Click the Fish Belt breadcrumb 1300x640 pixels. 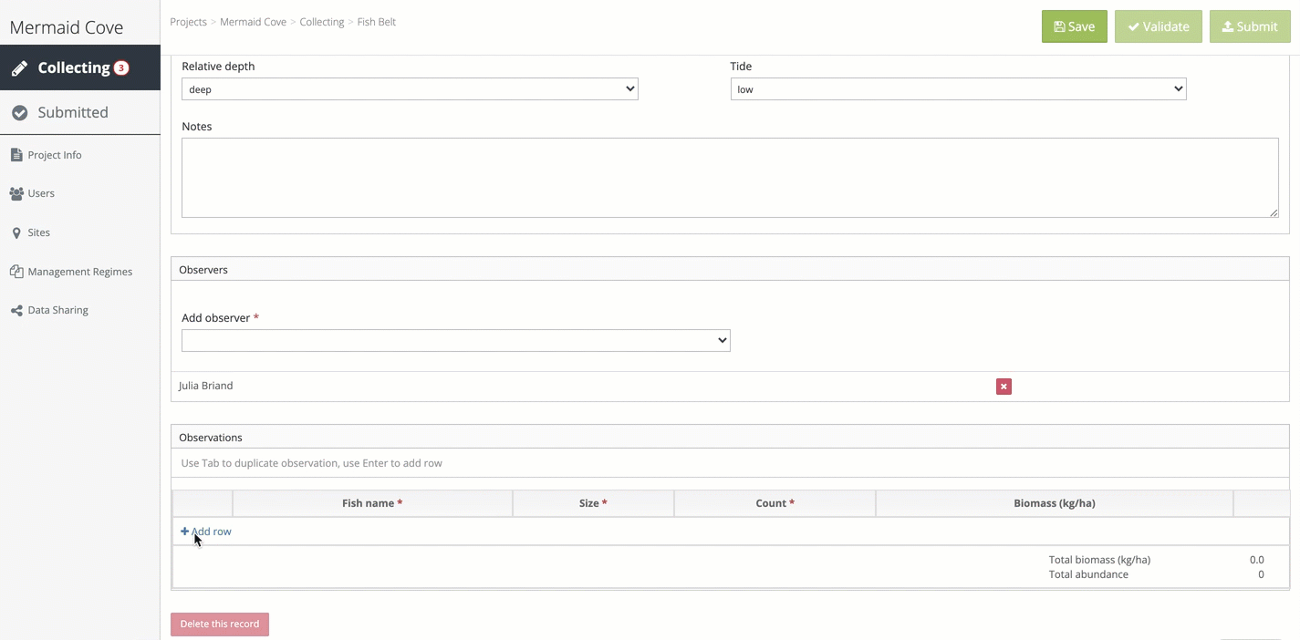pyautogui.click(x=377, y=22)
